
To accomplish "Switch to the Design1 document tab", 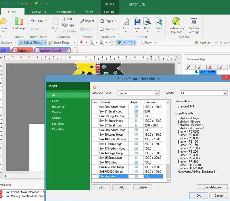I will pos(22,50).
